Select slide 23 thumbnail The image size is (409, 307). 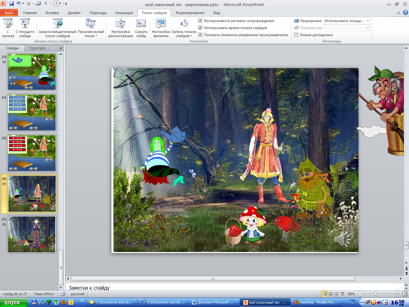click(32, 72)
